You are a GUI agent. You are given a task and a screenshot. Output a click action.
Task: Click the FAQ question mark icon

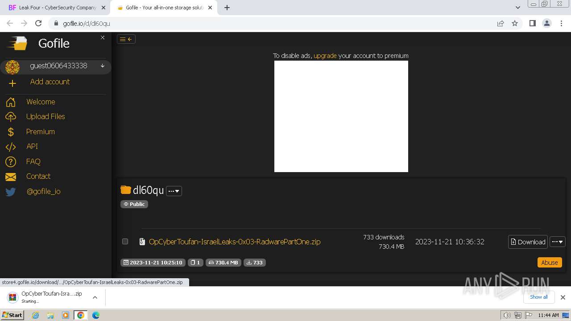click(x=11, y=162)
